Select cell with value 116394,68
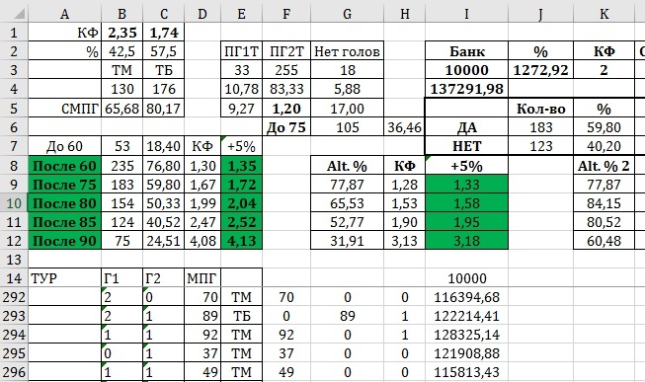The height and width of the screenshot is (382, 645). point(466,297)
